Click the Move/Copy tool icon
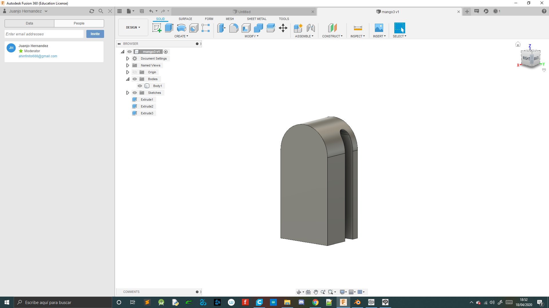The image size is (549, 308). click(283, 28)
